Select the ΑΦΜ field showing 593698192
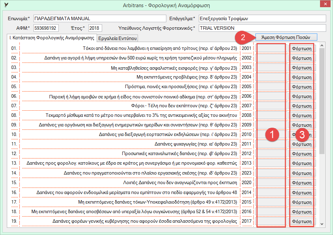Screen dimensions: 333x235 click(46, 28)
